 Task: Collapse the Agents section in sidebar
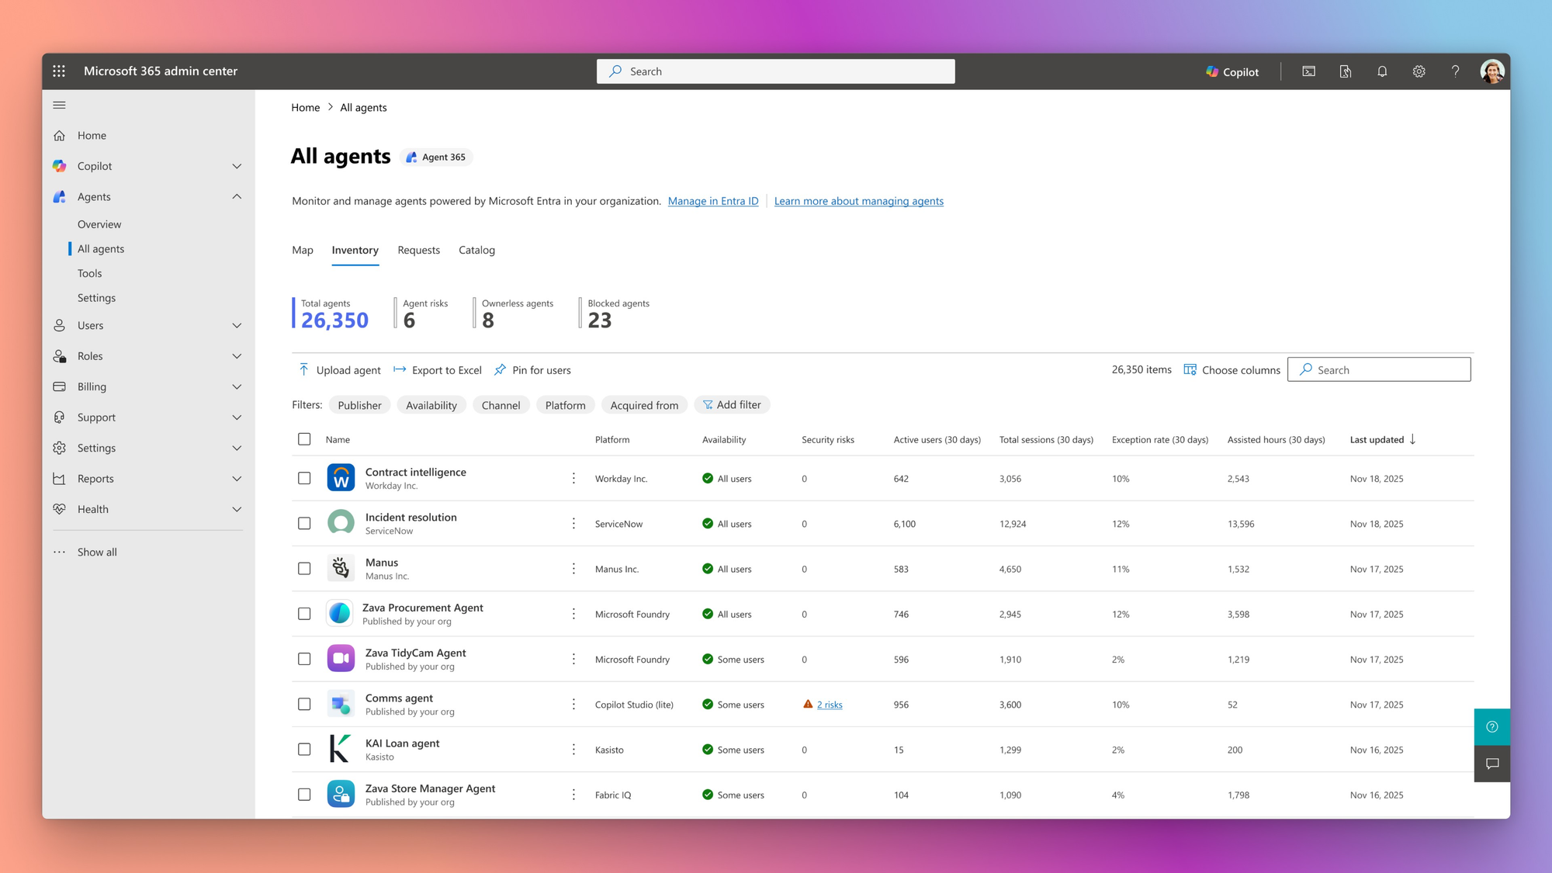[x=237, y=196]
